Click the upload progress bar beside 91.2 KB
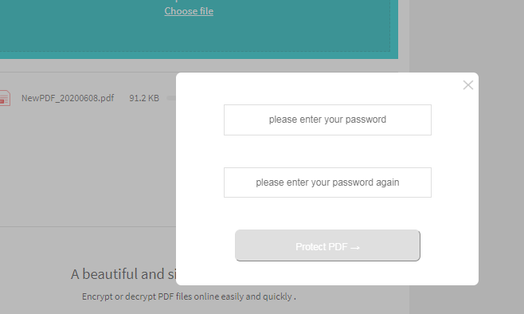 pos(171,98)
